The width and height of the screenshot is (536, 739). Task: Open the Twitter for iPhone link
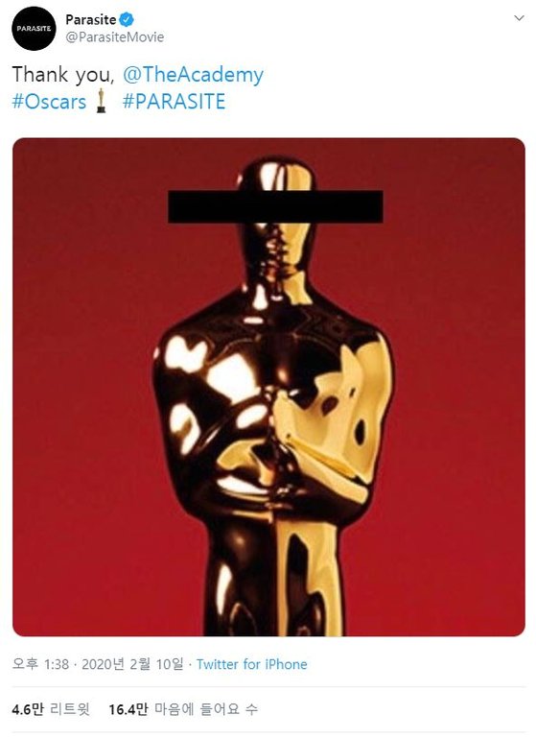251,664
